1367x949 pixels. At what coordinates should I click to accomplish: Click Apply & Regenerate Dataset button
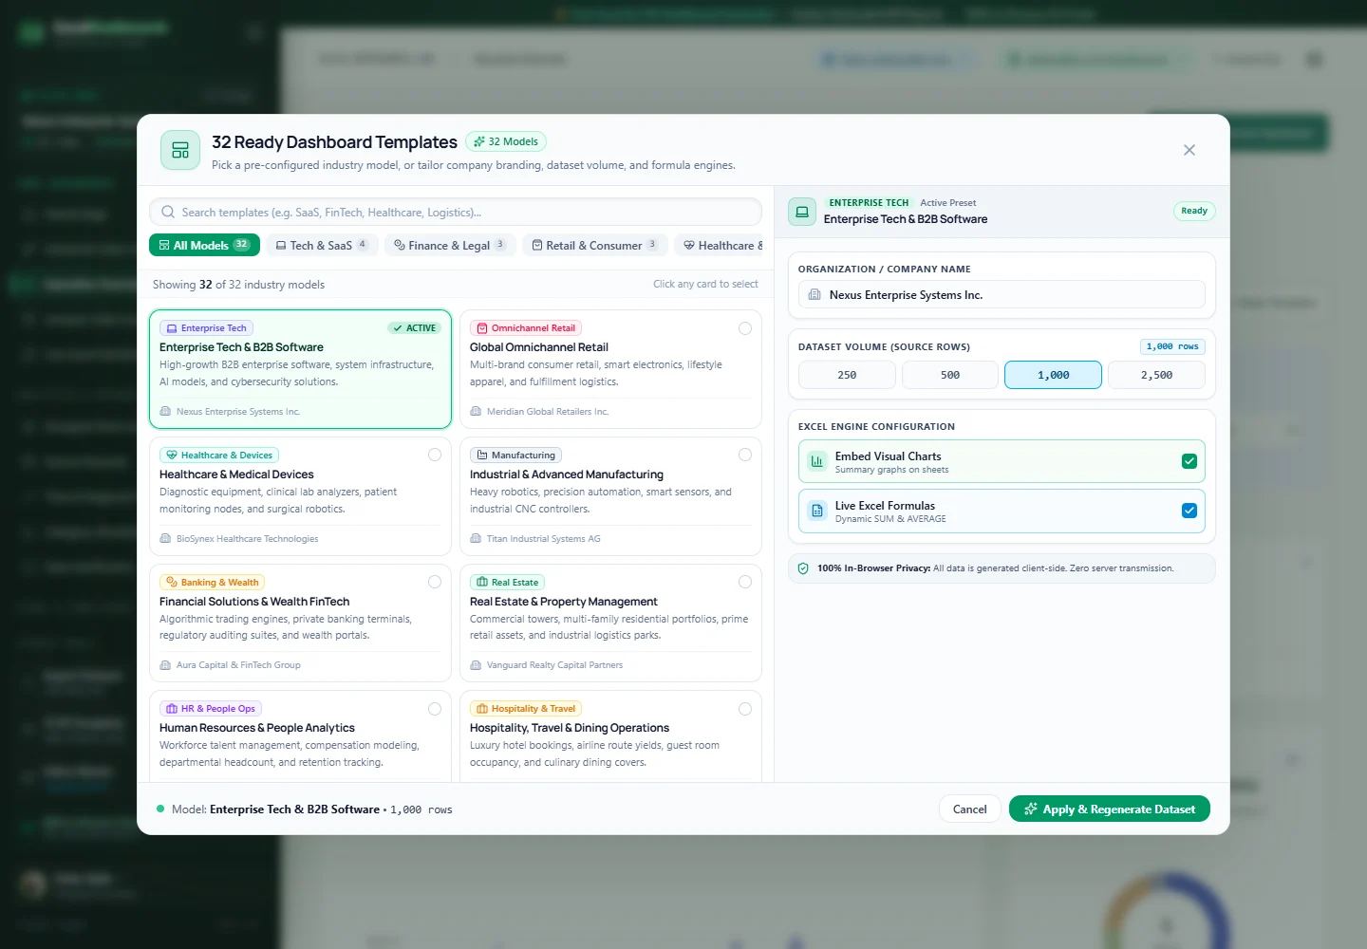(x=1110, y=809)
